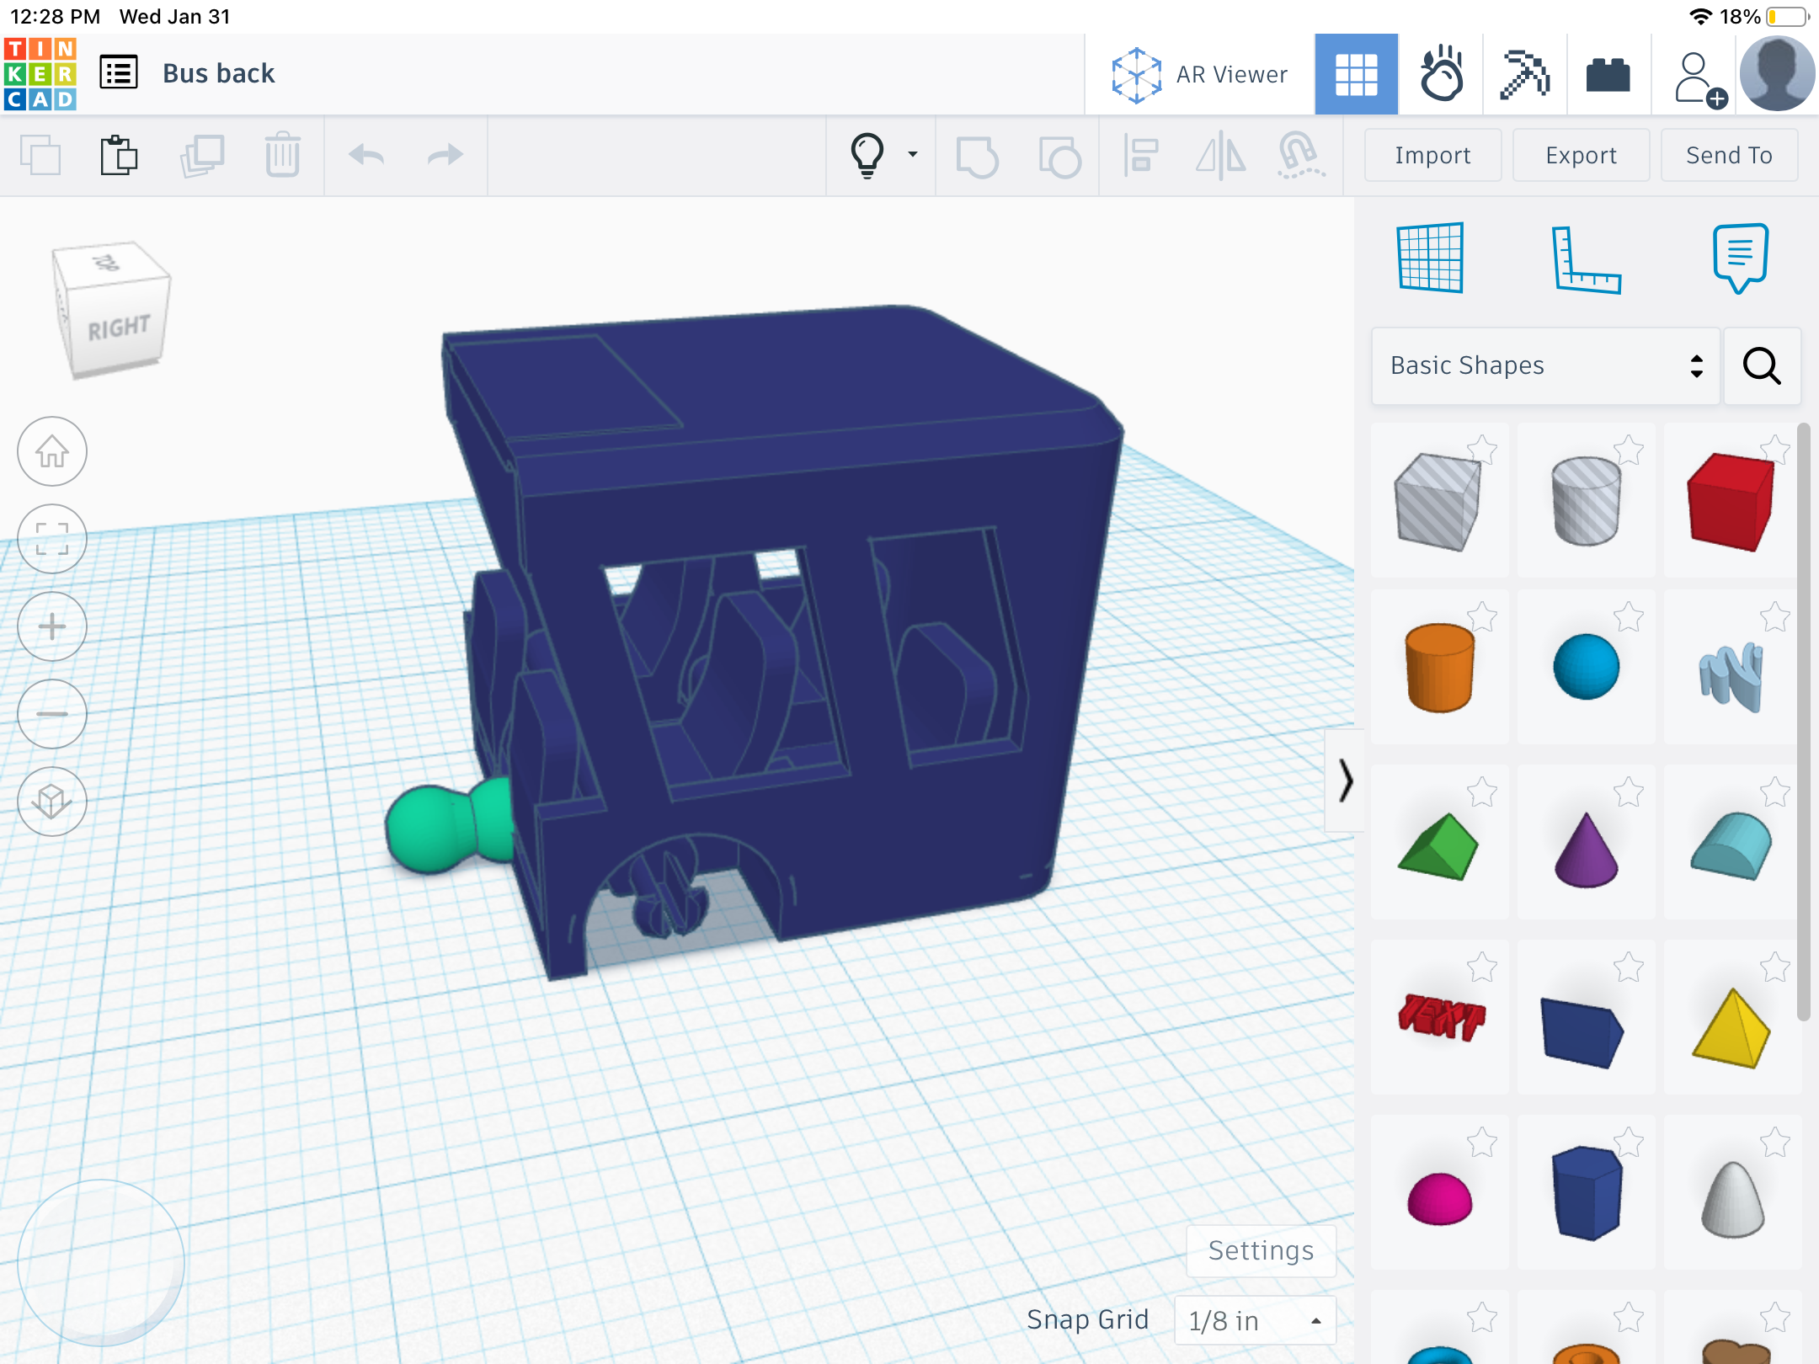Click the Export button

click(1581, 155)
